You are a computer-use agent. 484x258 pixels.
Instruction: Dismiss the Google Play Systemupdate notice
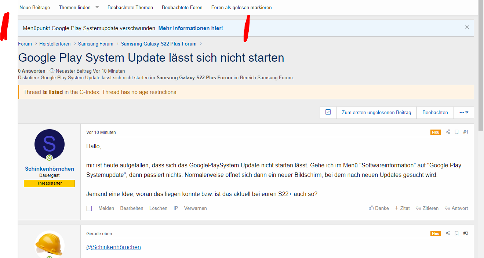[467, 27]
